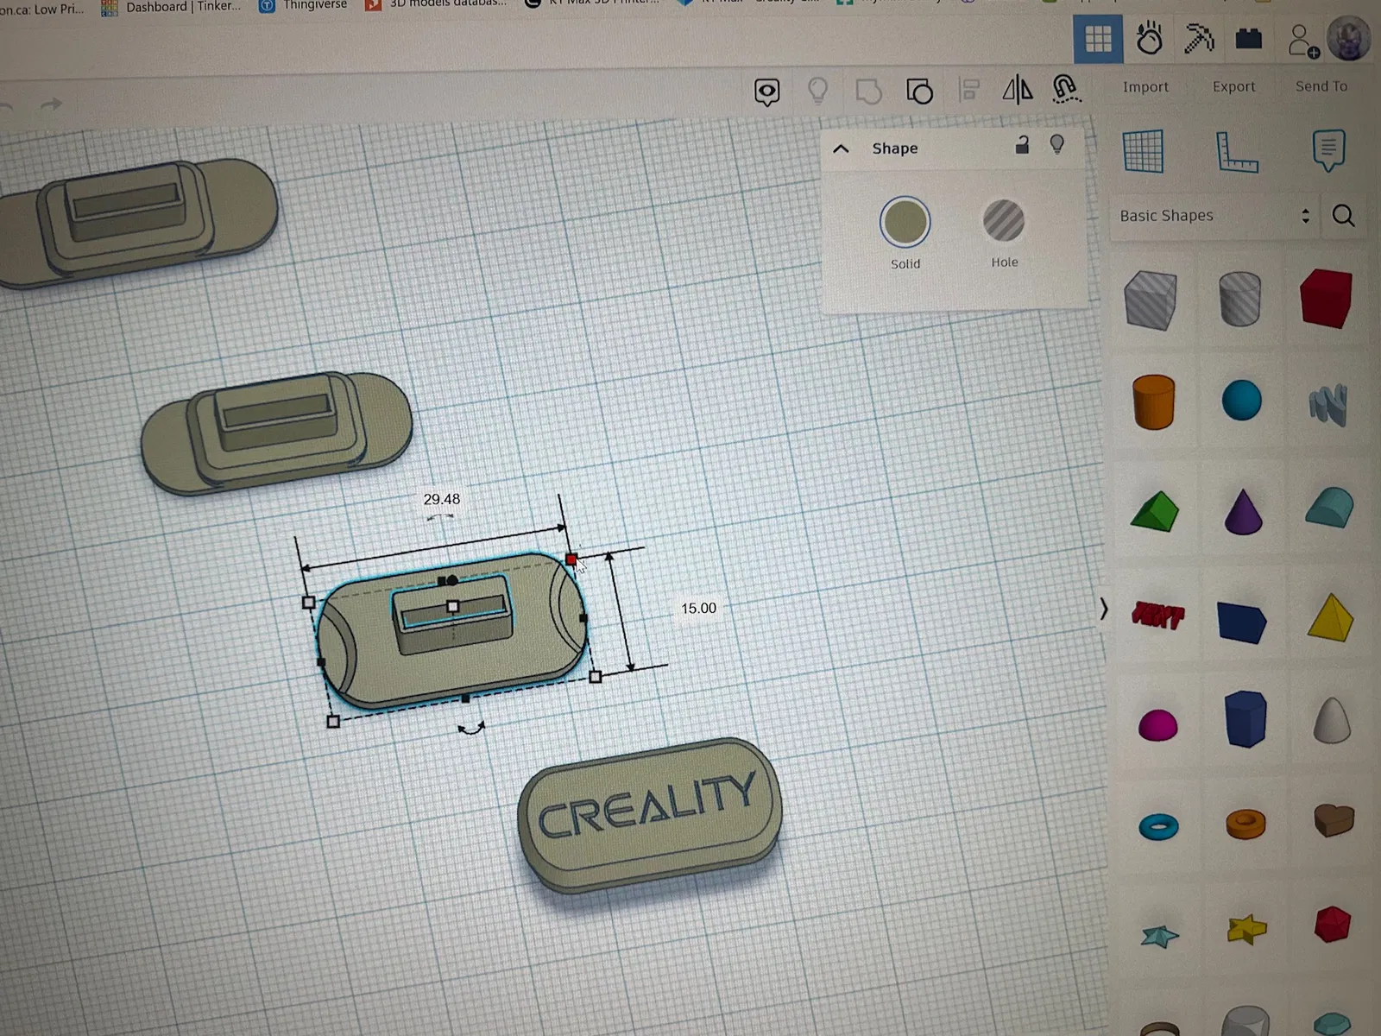Viewport: 1381px width, 1036px height.
Task: Open the Sim Lab icon in the top bar
Action: 1149,39
